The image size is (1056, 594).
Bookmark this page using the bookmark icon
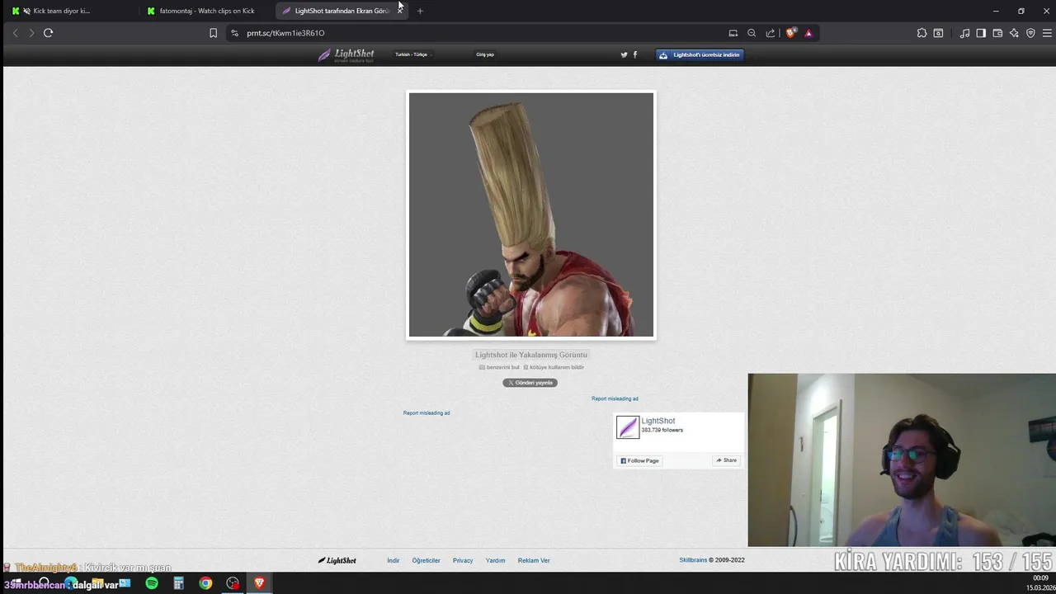[213, 33]
